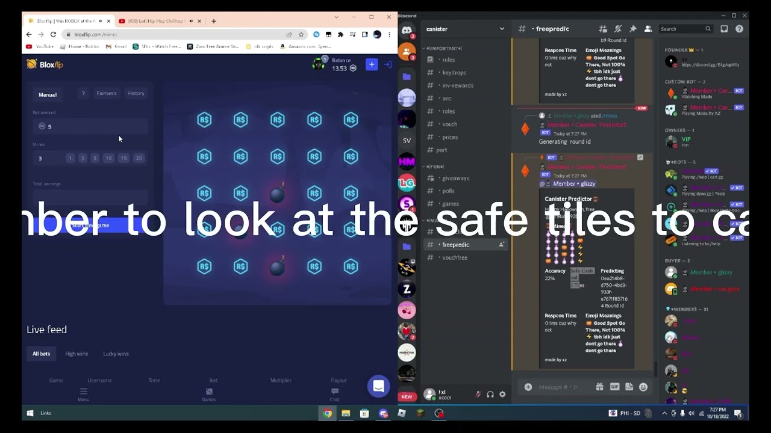Image resolution: width=771 pixels, height=433 pixels.
Task: Click the question mark help button
Action: pos(83,93)
